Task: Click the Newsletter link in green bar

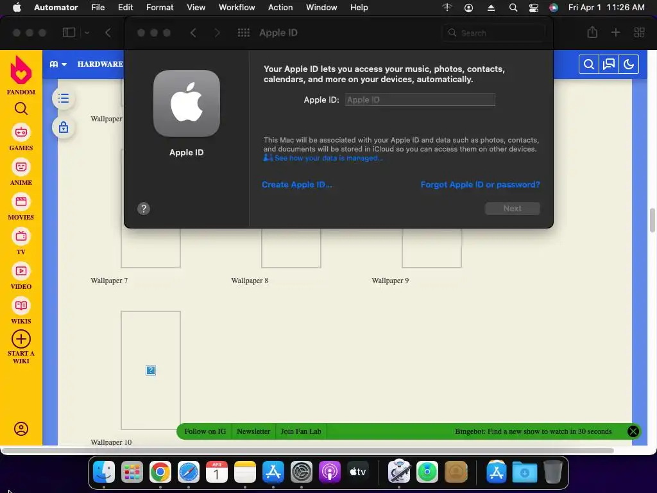Action: point(253,431)
